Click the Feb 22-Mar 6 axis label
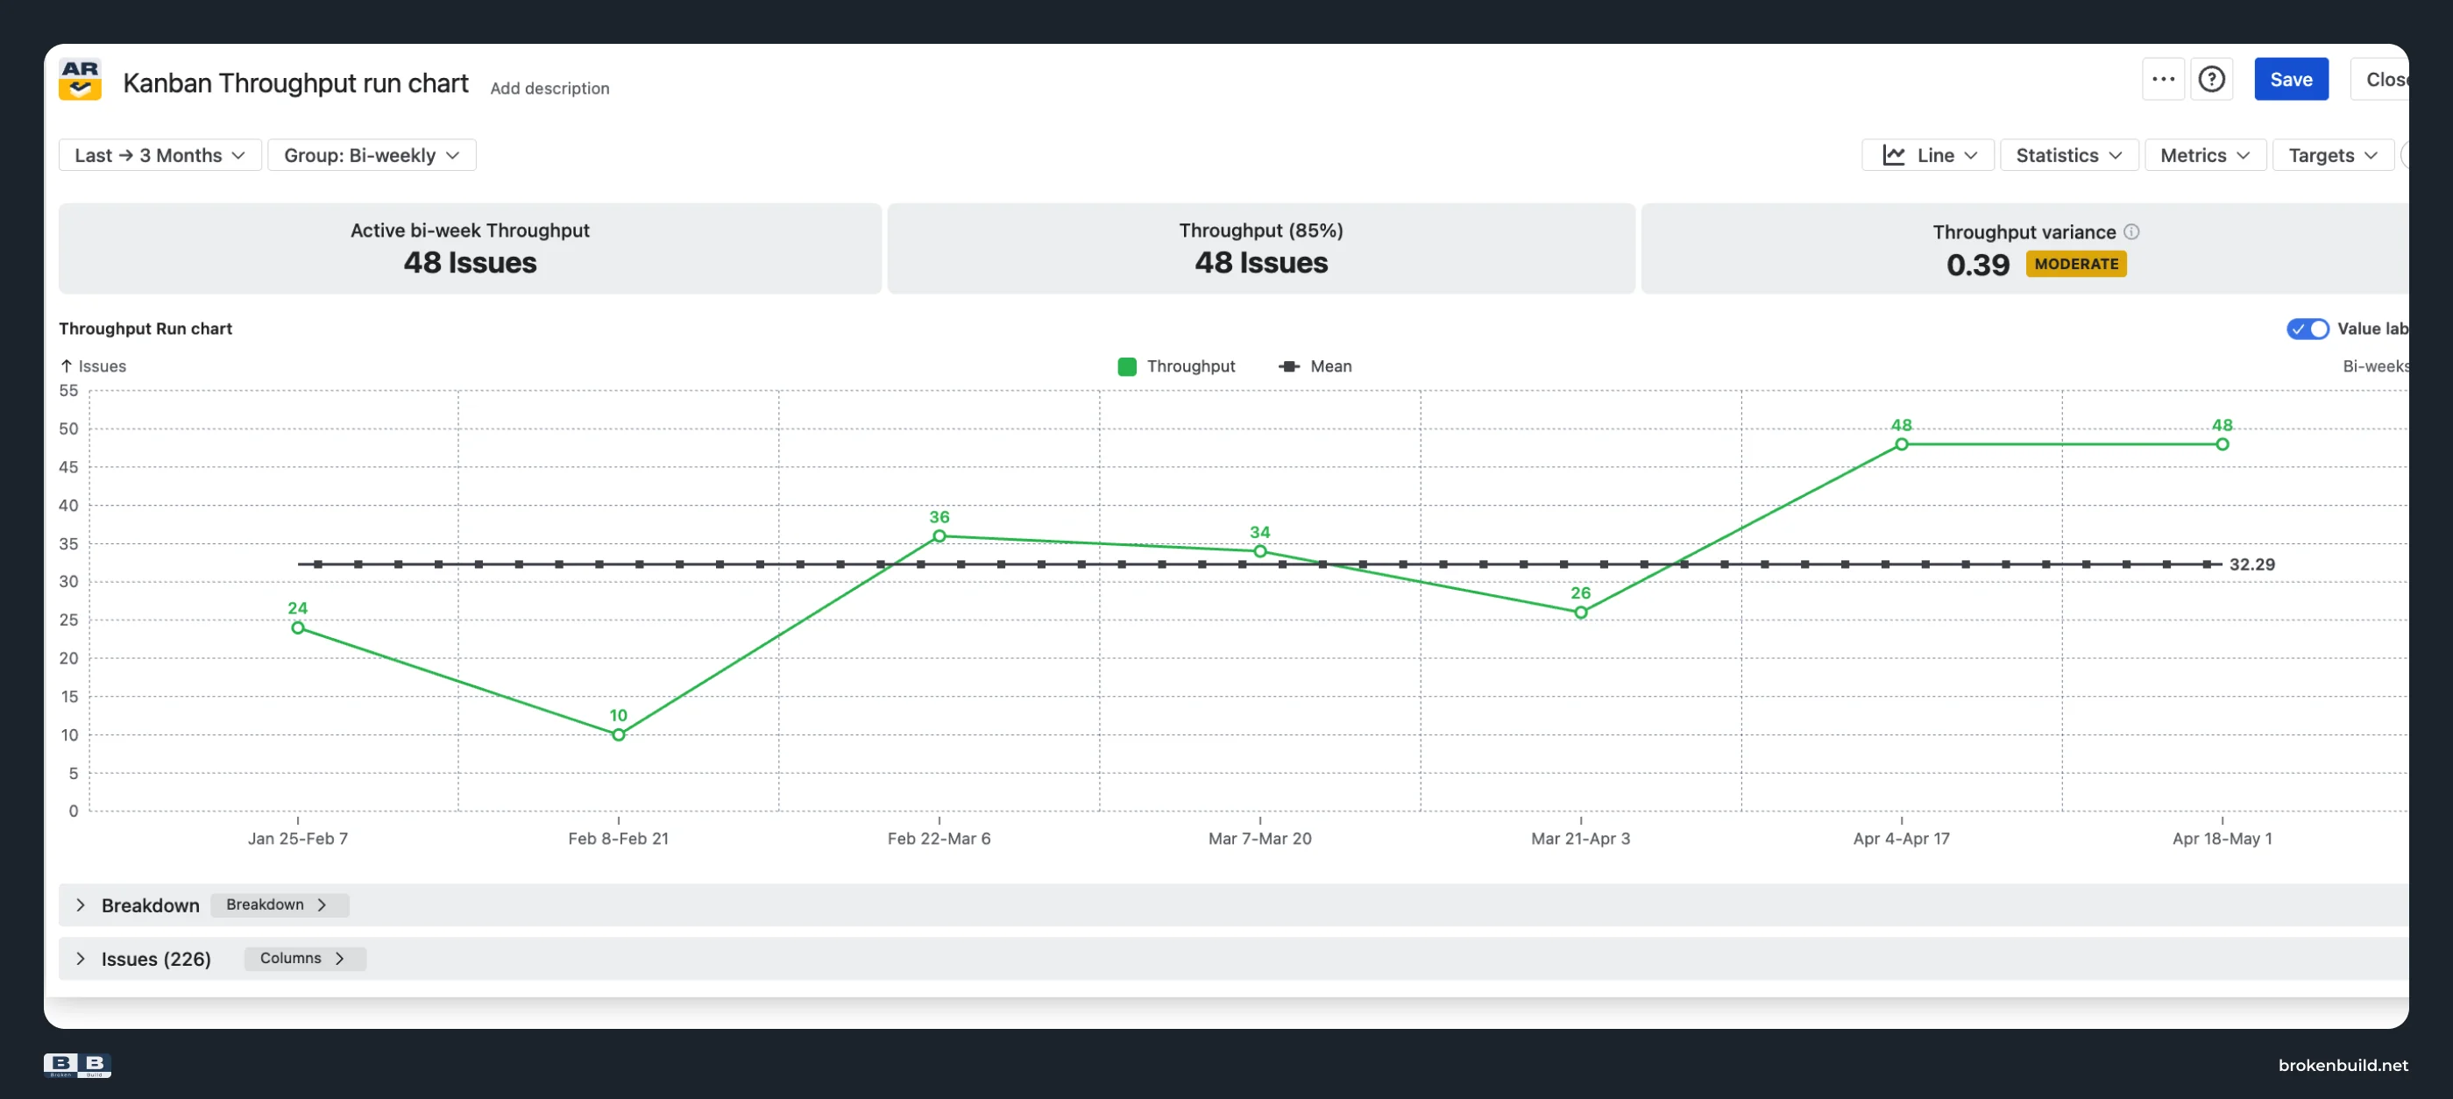Screen dimensions: 2453x1099 coord(939,838)
